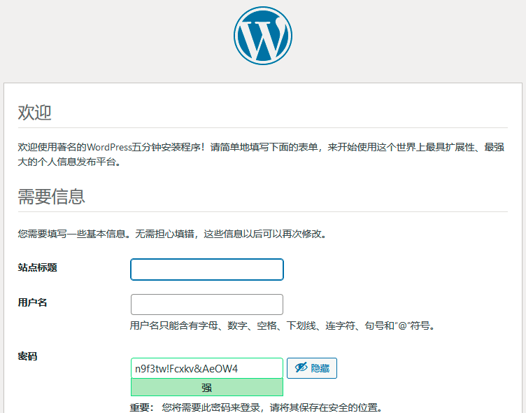Focus the 站点标题 site title input field

[207, 269]
